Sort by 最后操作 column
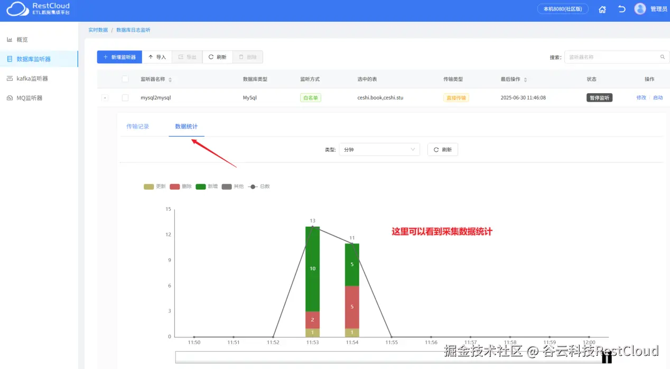This screenshot has height=369, width=670. point(525,80)
